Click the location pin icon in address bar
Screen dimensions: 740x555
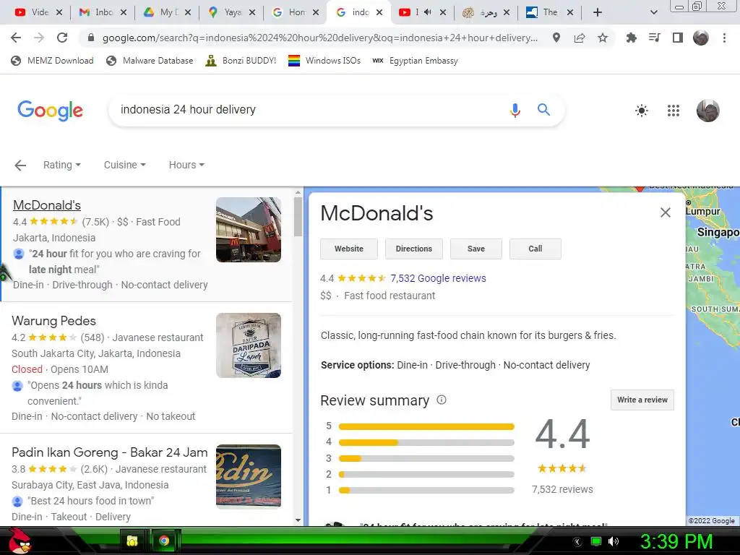coord(556,38)
